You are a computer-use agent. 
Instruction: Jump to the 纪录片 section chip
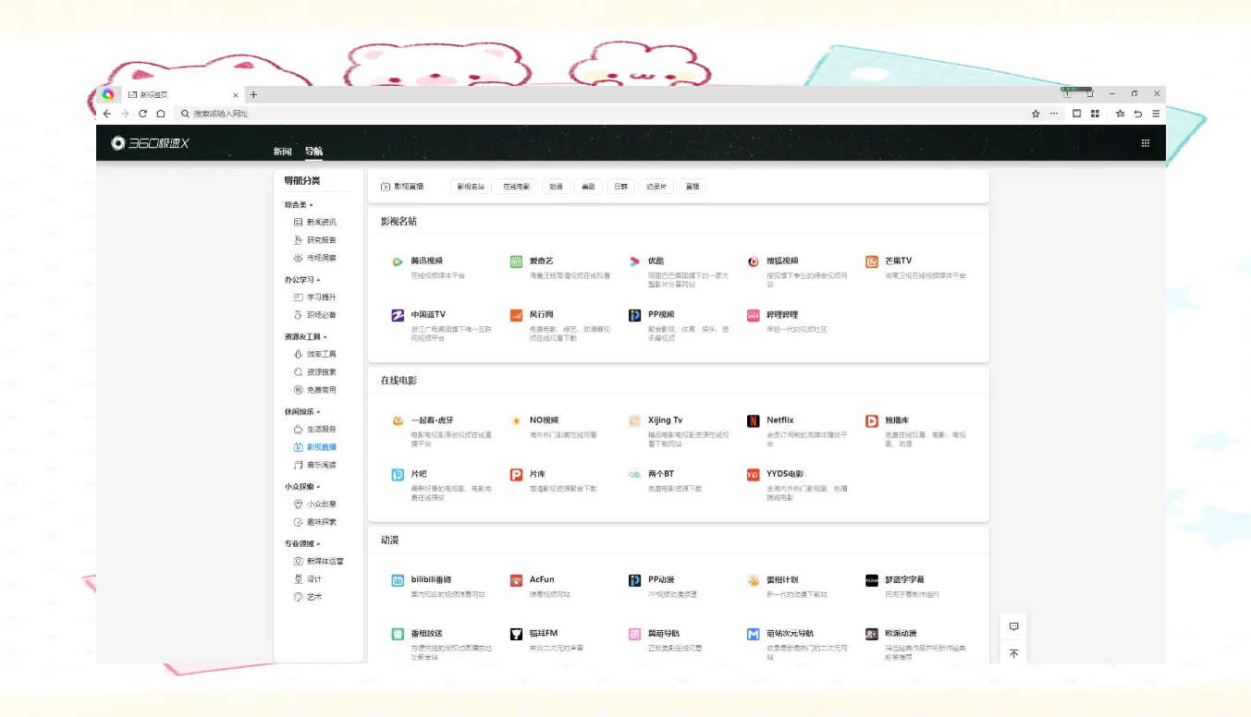pos(656,187)
